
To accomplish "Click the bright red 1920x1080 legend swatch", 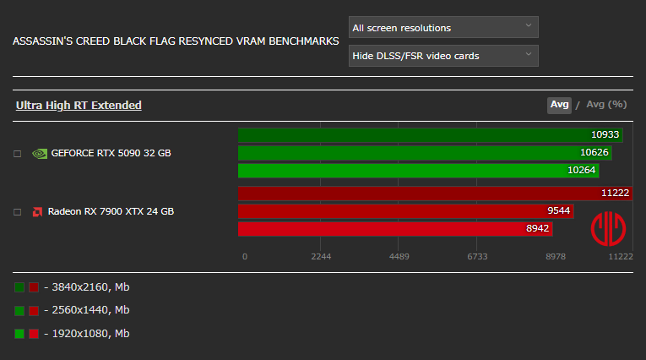I will (34, 334).
